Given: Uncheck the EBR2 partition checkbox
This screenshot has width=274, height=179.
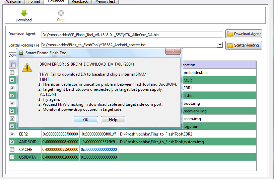Looking at the screenshot, I should [x=12, y=134].
